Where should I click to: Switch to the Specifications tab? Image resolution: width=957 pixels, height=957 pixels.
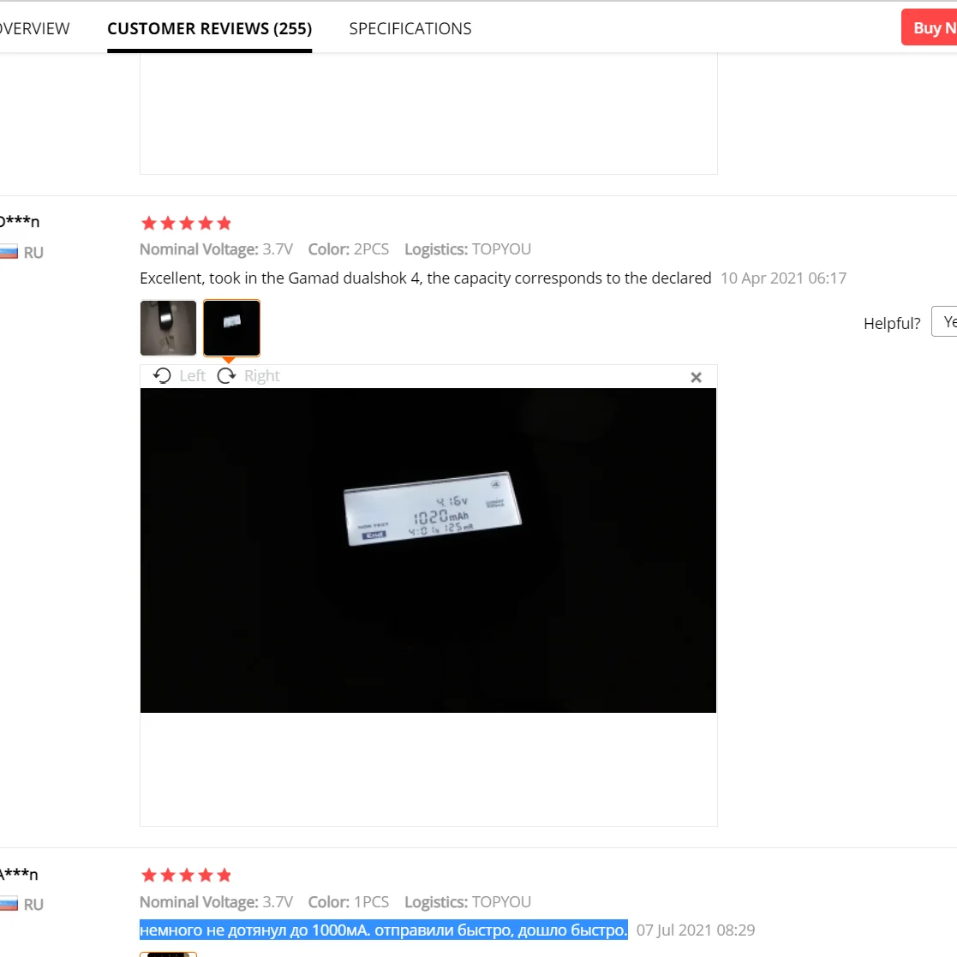410,28
